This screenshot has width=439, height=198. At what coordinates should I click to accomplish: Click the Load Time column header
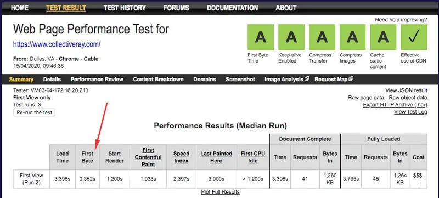click(x=62, y=157)
